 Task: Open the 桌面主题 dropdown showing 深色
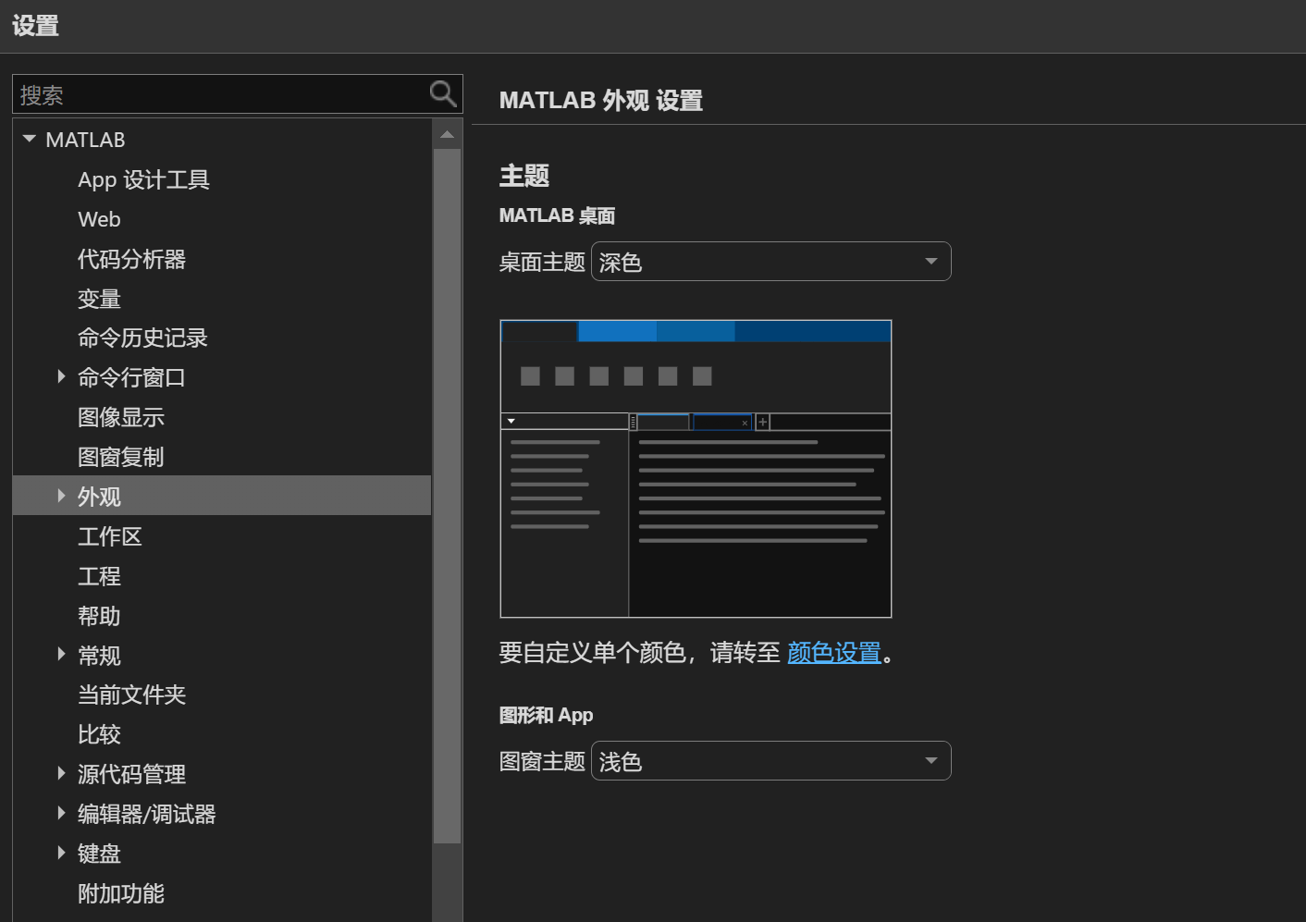click(x=770, y=262)
